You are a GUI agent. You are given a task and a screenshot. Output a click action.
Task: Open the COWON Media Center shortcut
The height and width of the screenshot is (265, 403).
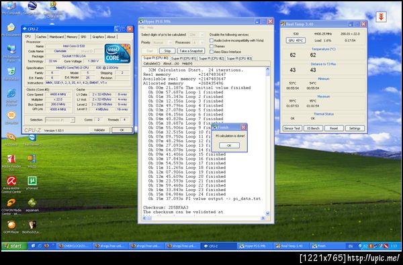pyautogui.click(x=11, y=207)
